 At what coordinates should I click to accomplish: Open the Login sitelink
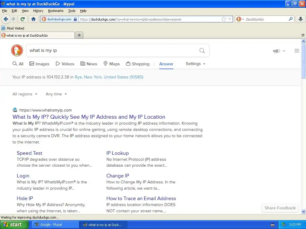pos(23,176)
